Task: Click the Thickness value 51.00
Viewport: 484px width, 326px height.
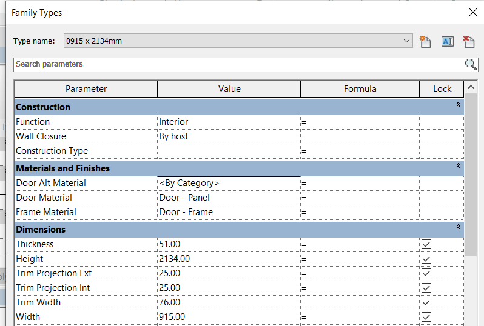Action: pyautogui.click(x=229, y=244)
